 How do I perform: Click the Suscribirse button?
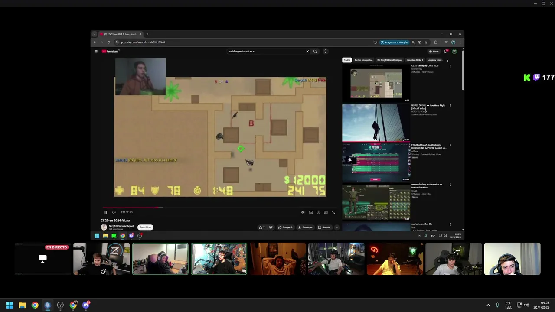point(145,227)
